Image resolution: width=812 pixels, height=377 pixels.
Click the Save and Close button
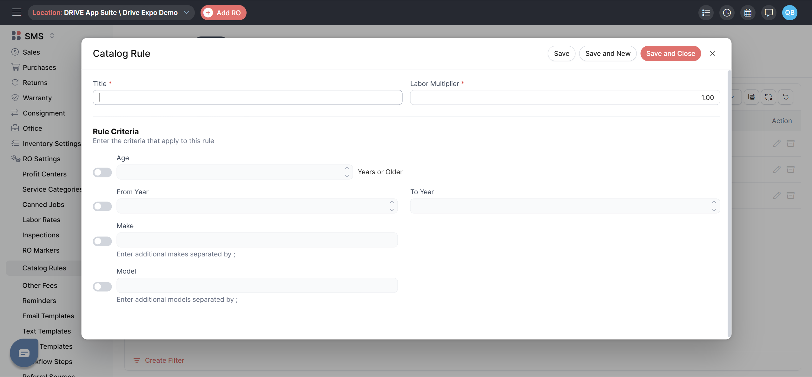670,53
